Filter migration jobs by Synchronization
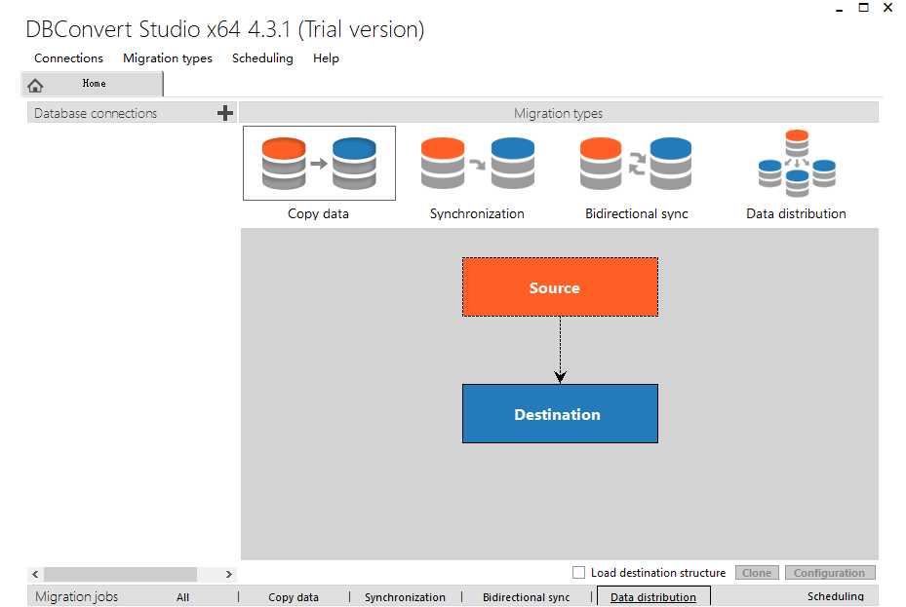 click(405, 597)
